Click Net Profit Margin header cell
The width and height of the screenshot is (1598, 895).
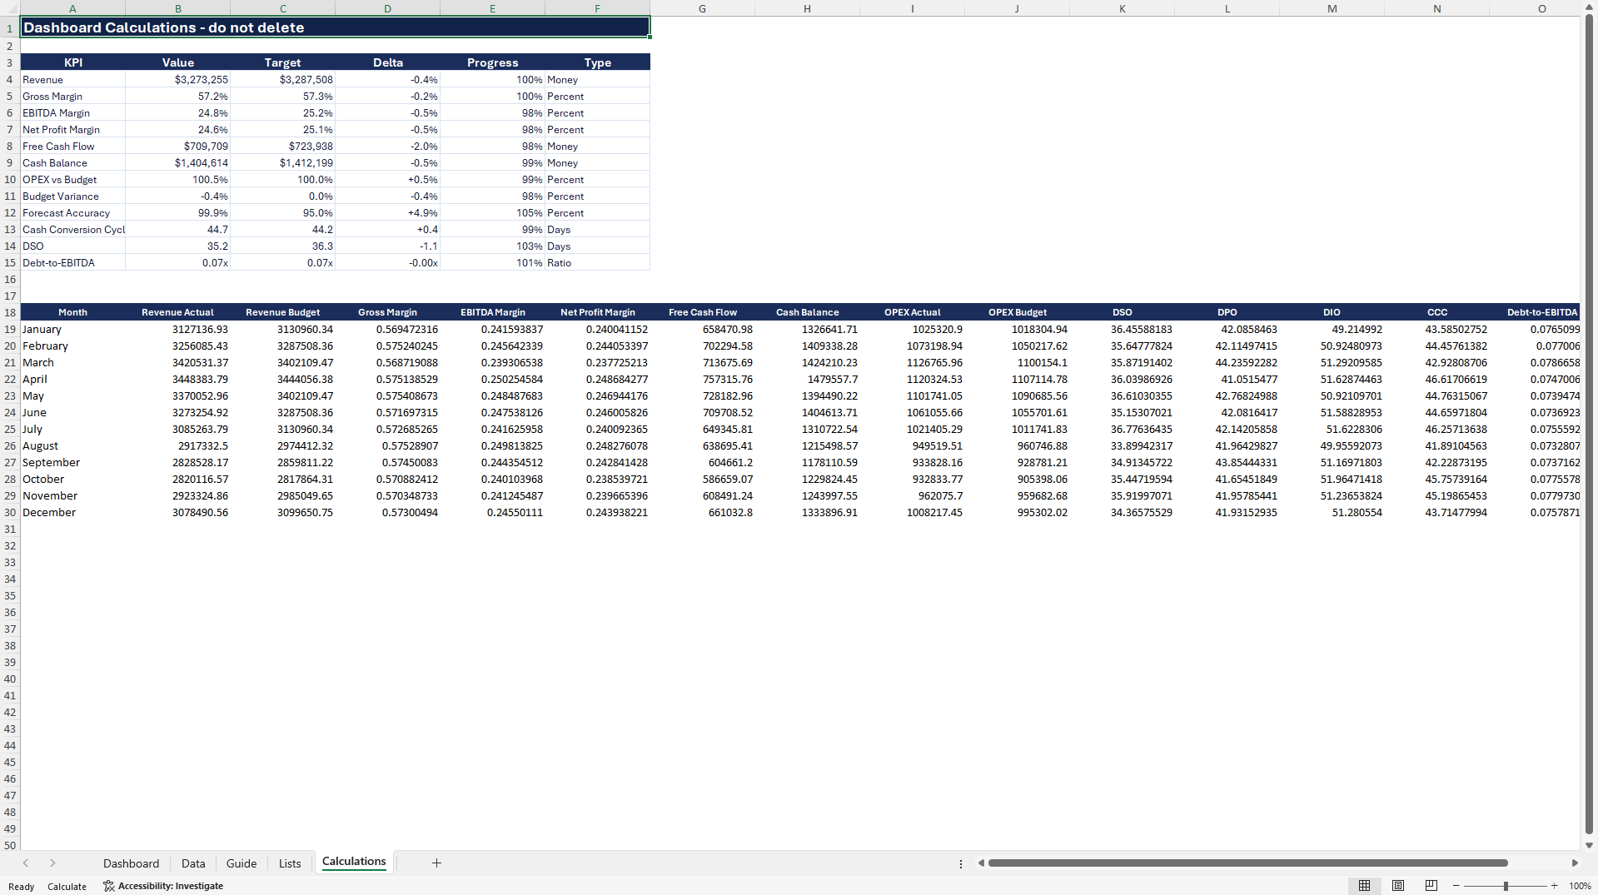(597, 312)
